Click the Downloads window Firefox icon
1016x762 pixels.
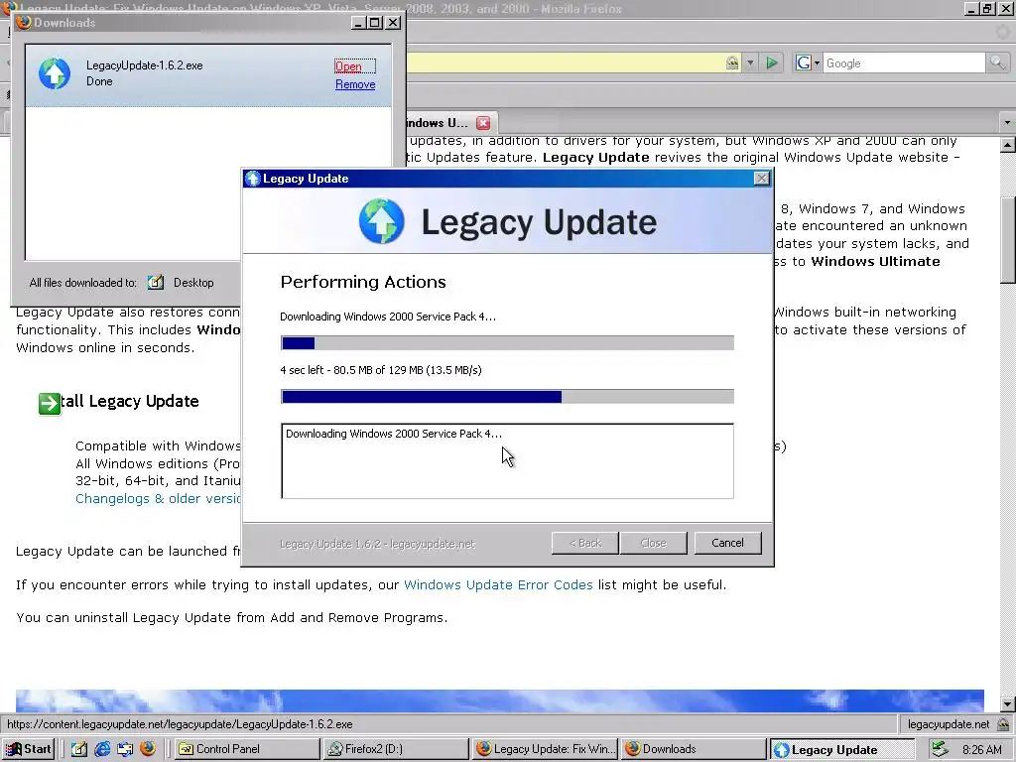24,22
